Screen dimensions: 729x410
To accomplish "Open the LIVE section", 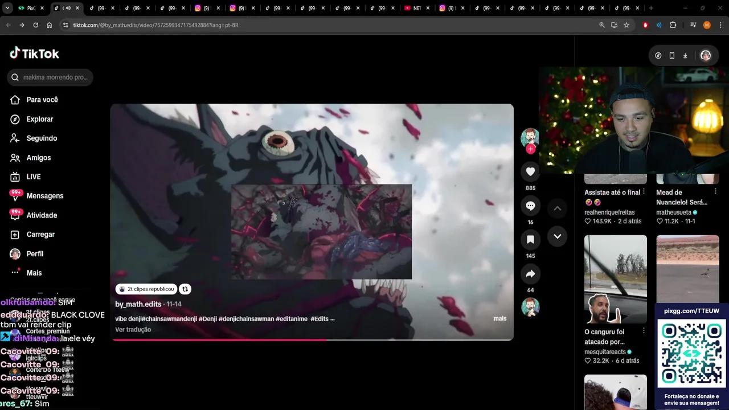I will pyautogui.click(x=25, y=177).
